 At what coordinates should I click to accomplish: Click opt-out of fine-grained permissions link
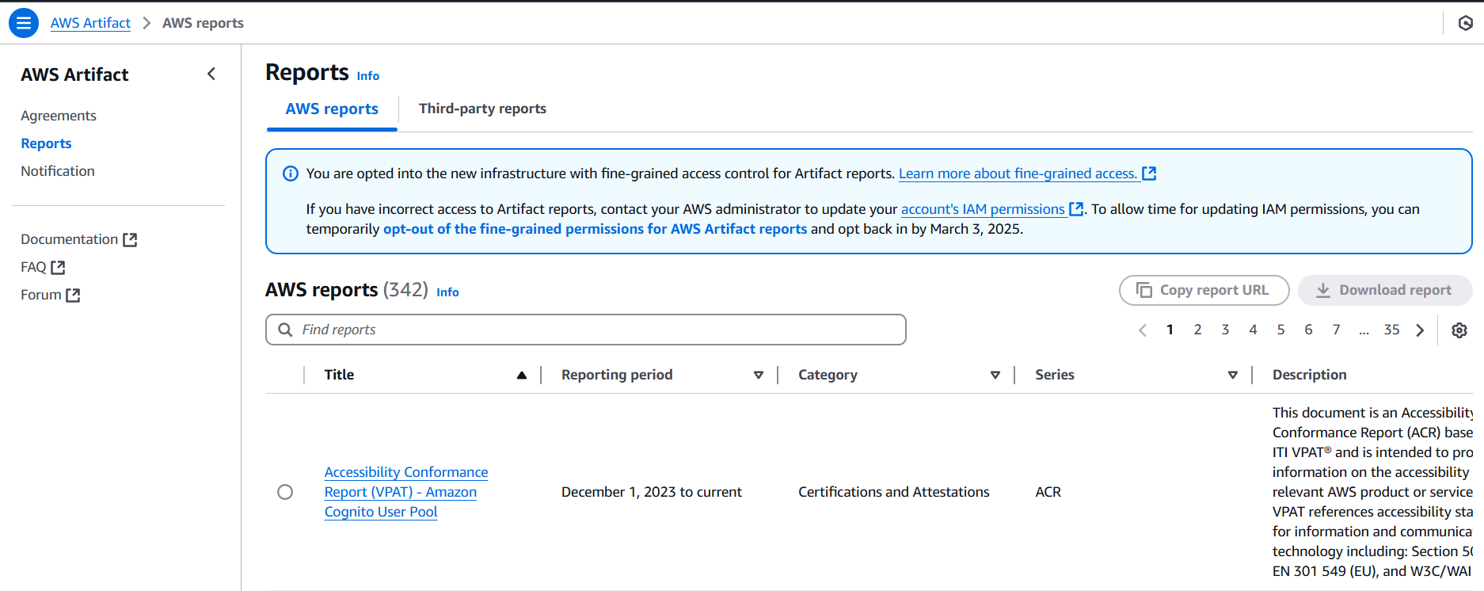pyautogui.click(x=595, y=229)
